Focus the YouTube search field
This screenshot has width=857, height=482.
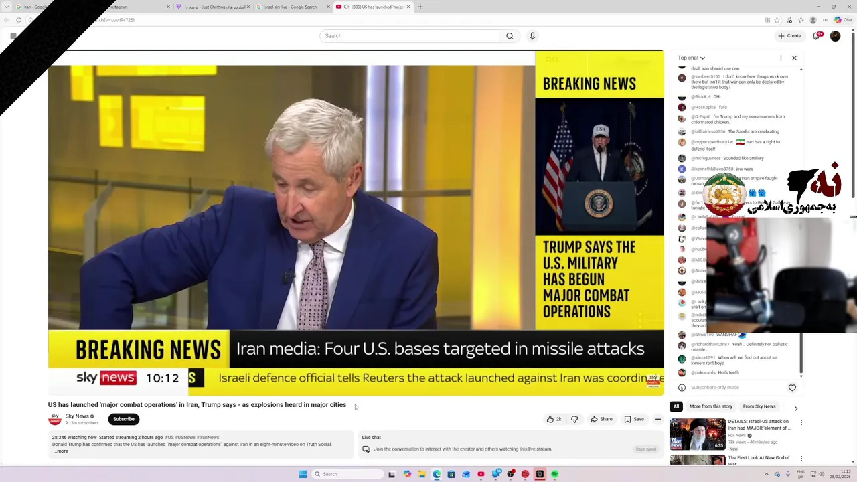(409, 36)
